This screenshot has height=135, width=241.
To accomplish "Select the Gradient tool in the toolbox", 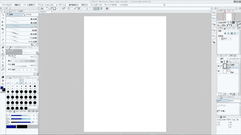I will click(x=3, y=77).
